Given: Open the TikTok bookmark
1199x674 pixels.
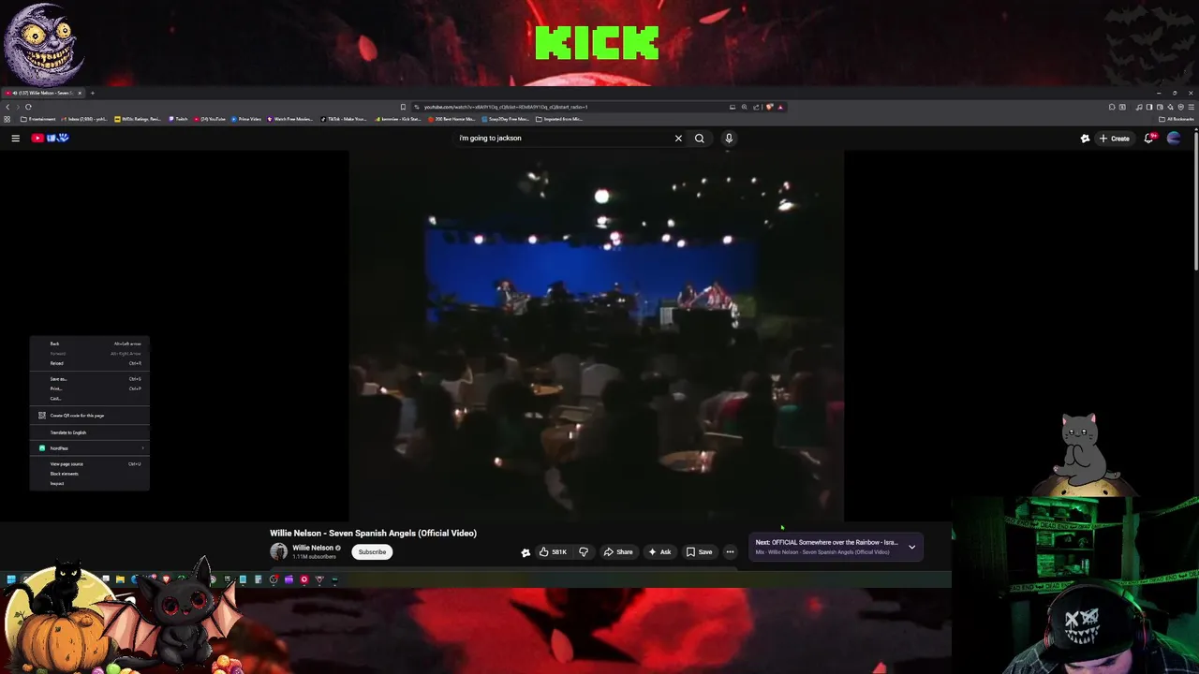Looking at the screenshot, I should pos(344,119).
